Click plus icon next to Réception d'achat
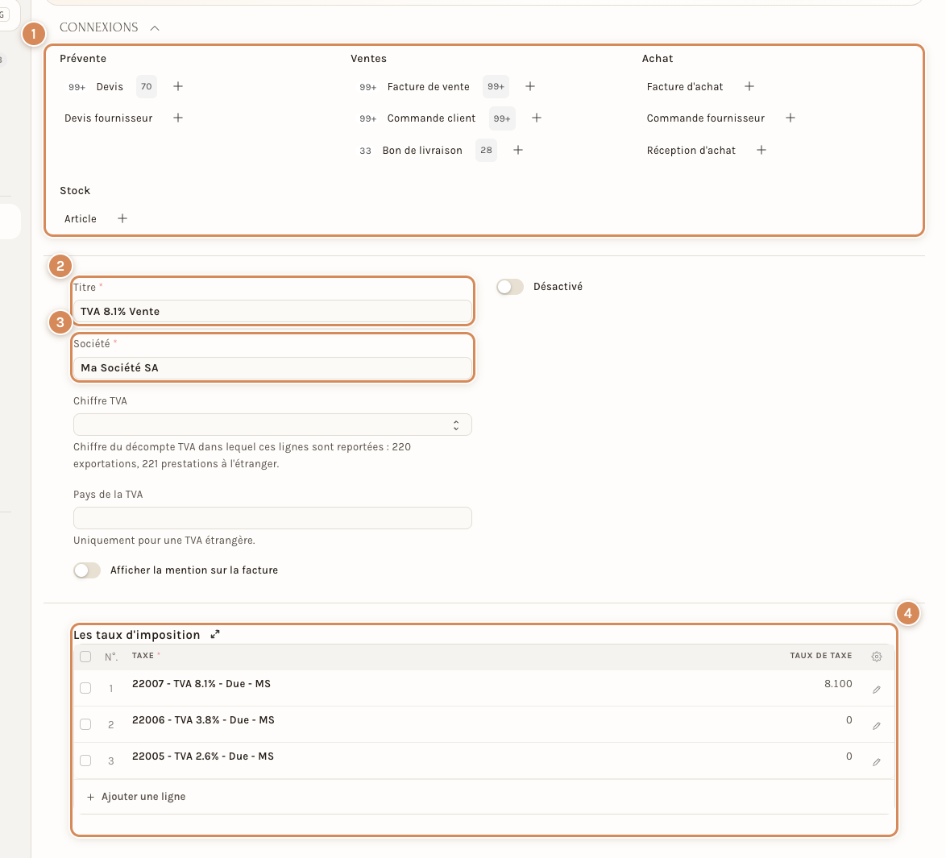 tap(761, 150)
